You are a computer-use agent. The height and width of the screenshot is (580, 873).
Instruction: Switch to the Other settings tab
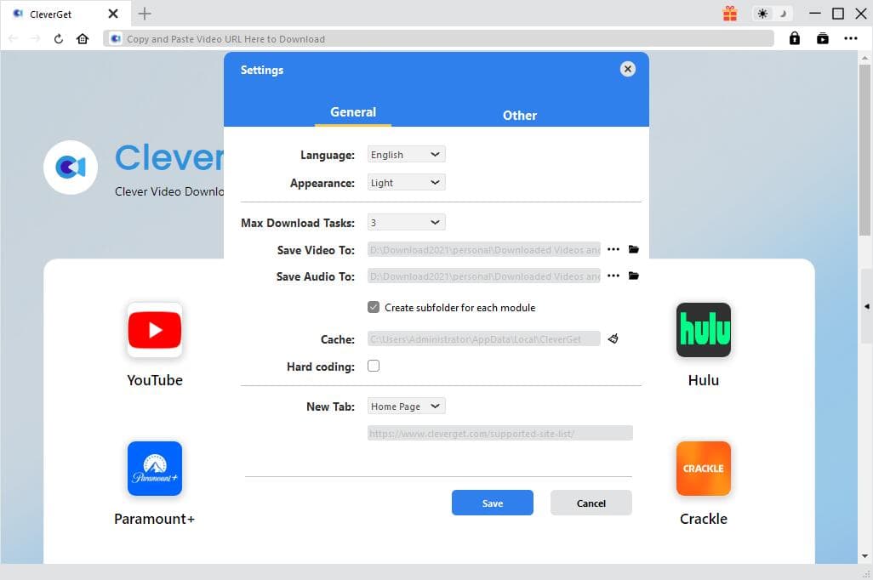click(519, 115)
